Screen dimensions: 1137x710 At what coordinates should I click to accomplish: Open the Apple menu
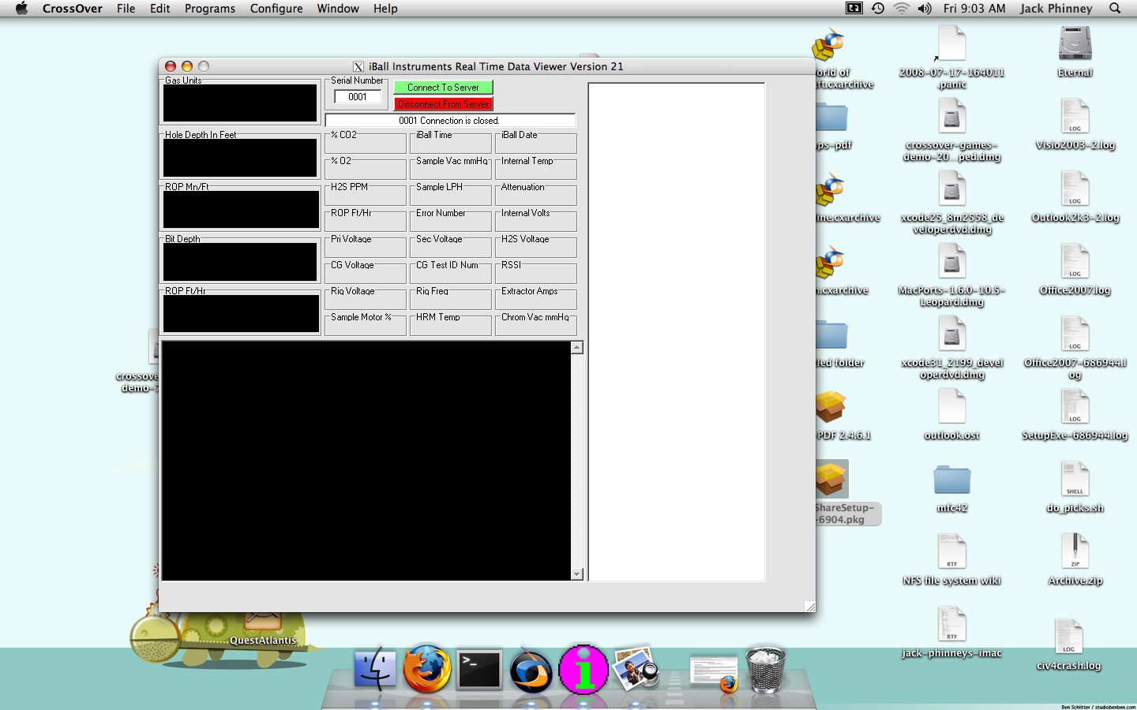click(x=21, y=9)
